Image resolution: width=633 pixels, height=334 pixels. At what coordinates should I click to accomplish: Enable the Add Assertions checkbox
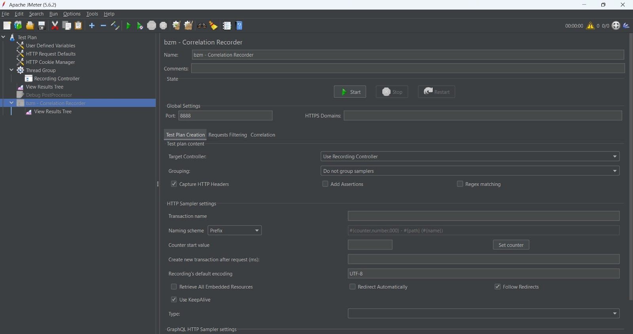pos(325,184)
